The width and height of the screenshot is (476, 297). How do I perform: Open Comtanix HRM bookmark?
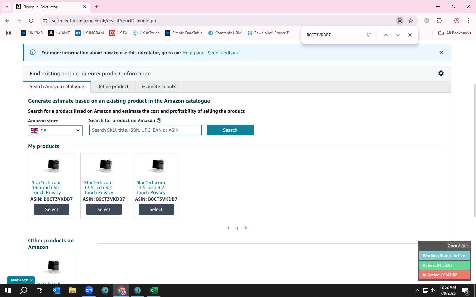pos(225,33)
